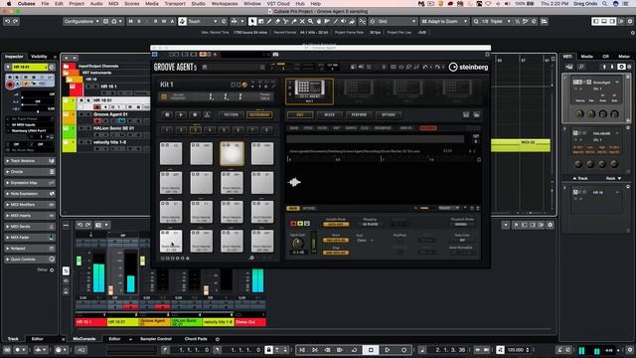Viewport: 636px width, 358px height.
Task: Mute the HR 16 01 track
Action: point(81,99)
